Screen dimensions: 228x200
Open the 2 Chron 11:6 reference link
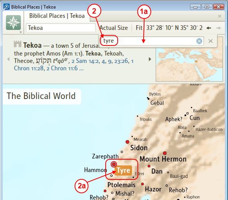pyautogui.click(x=62, y=68)
